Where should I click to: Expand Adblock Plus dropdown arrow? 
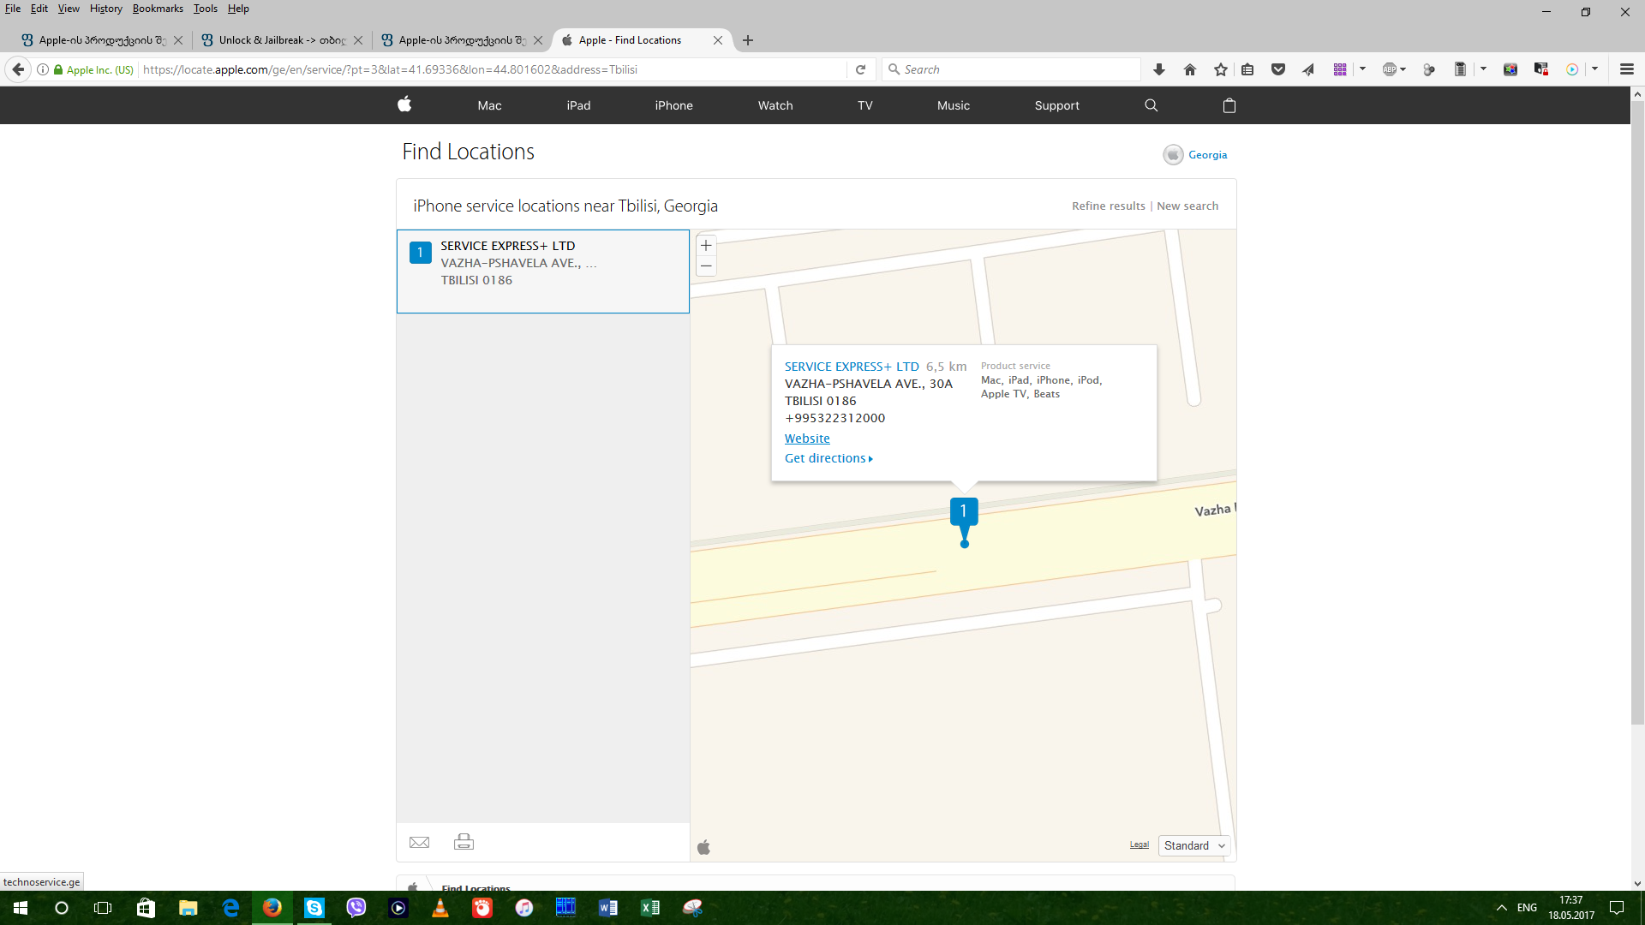(x=1403, y=69)
